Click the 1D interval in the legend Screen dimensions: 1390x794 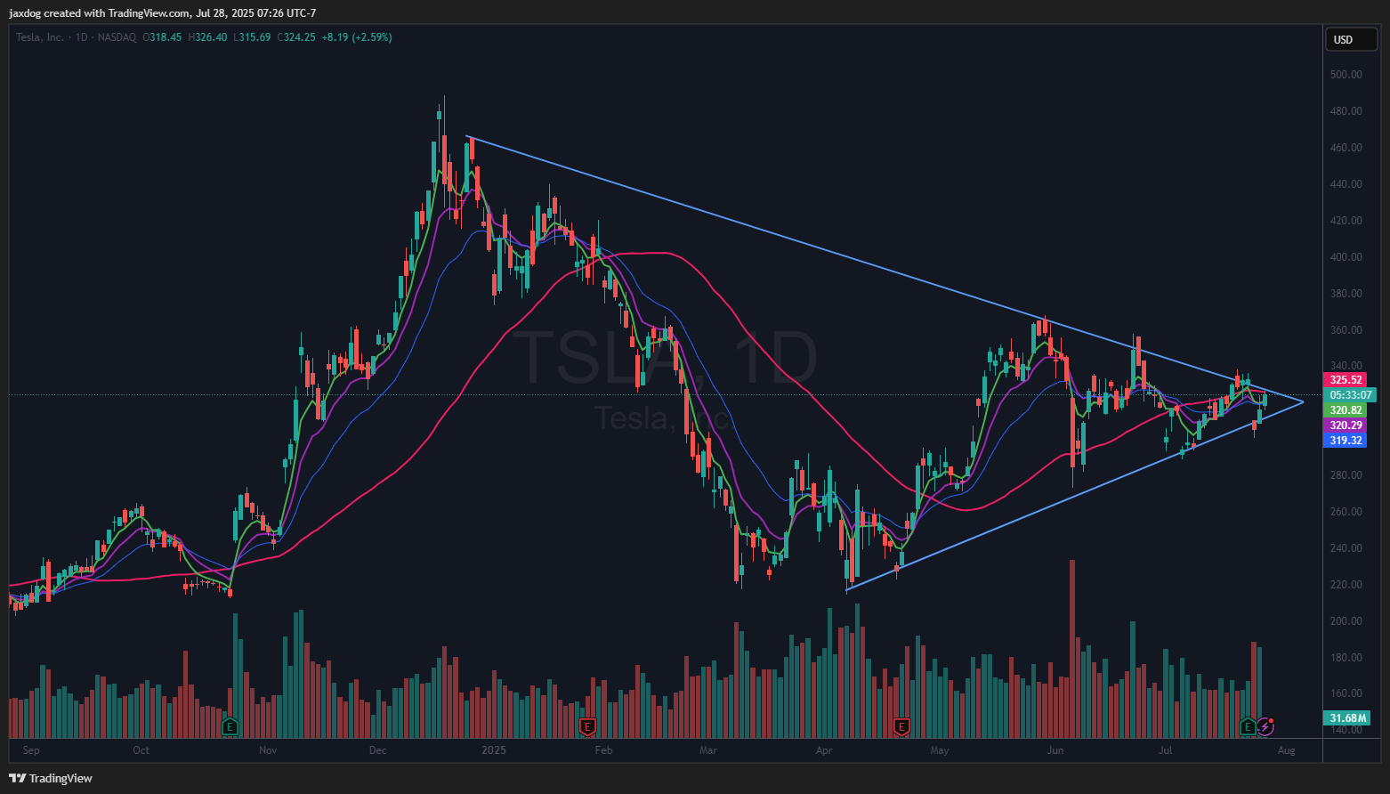[x=81, y=37]
